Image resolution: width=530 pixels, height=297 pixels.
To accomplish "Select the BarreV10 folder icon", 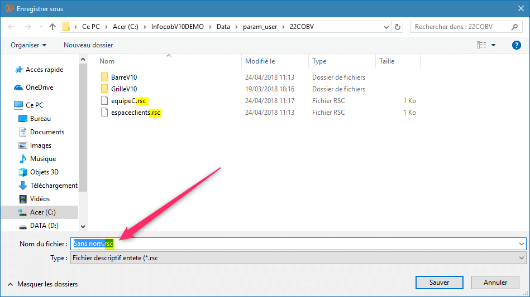I will tap(104, 77).
